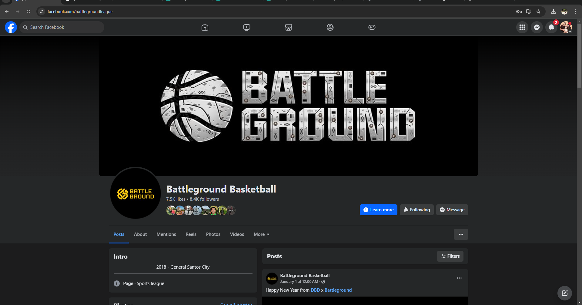Click the first follower avatar under followers count
The image size is (582, 305).
pyautogui.click(x=171, y=210)
